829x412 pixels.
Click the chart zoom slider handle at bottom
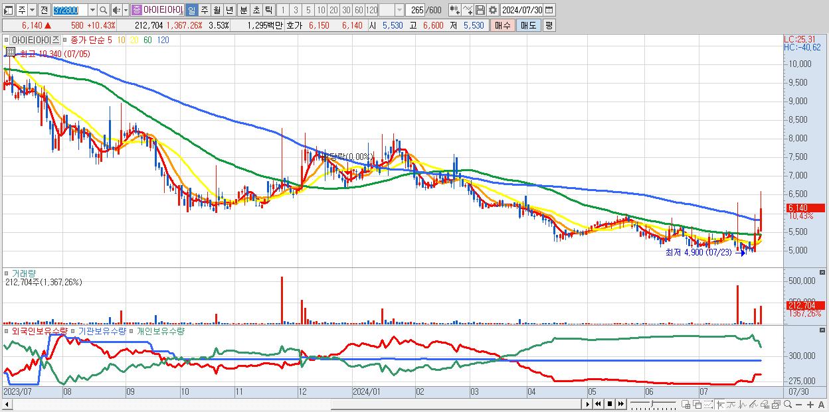(652, 403)
